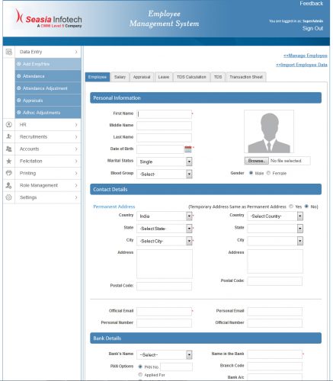This screenshot has width=333, height=381.
Task: Click the Import Employee Data link
Action: pyautogui.click(x=302, y=65)
